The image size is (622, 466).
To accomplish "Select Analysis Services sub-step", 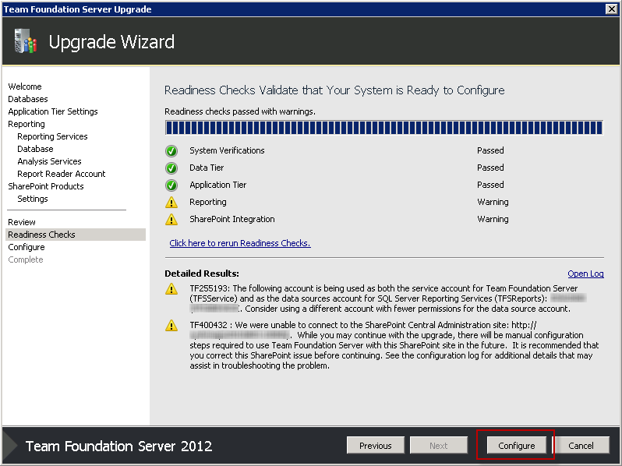I will (49, 161).
